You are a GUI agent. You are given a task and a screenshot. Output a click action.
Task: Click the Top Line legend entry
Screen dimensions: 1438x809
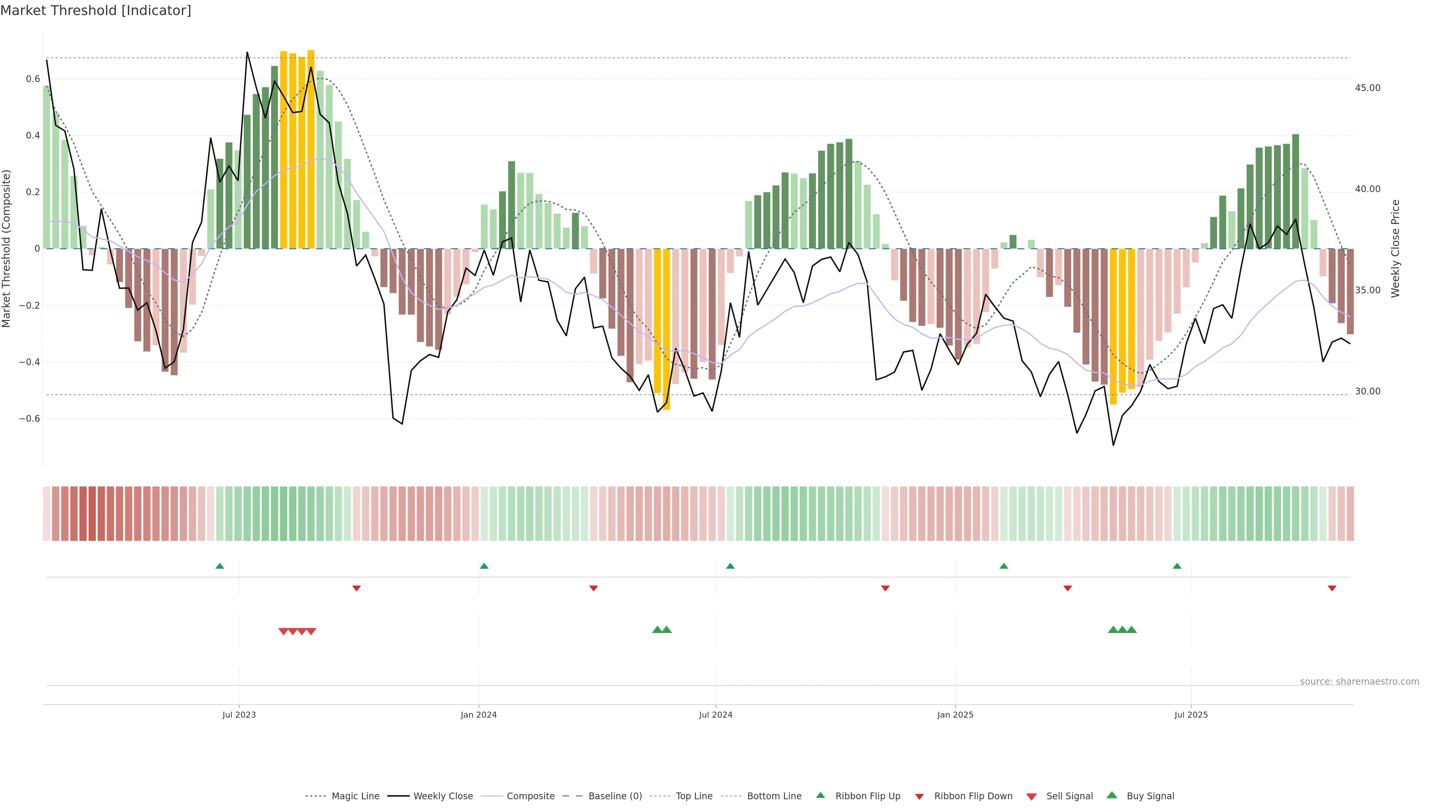click(694, 796)
